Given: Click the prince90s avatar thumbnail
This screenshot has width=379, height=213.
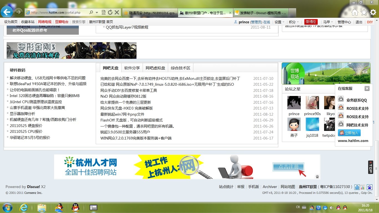Looking at the screenshot, I should (x=312, y=103).
